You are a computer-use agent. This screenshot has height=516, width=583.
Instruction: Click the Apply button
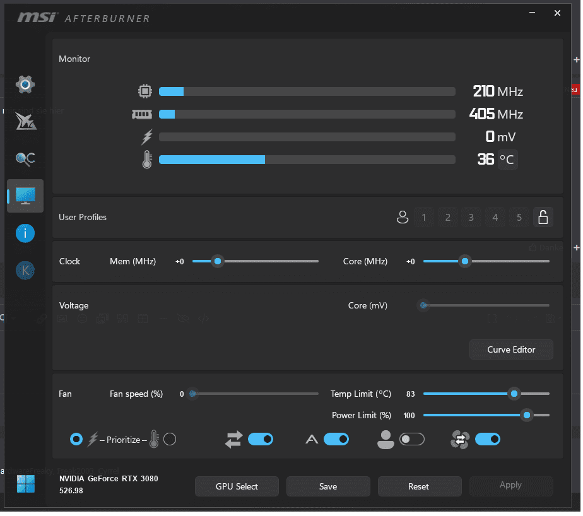(512, 488)
